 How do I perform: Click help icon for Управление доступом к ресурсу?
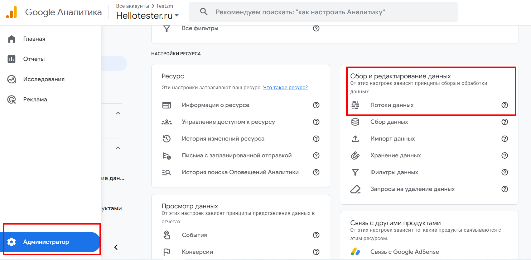pos(316,122)
